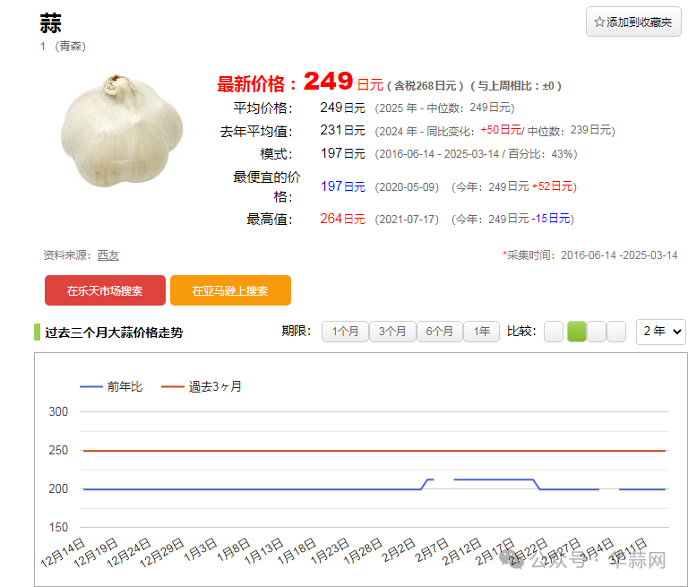The image size is (688, 587).
Task: Switch the period to 1年
Action: coord(482,332)
